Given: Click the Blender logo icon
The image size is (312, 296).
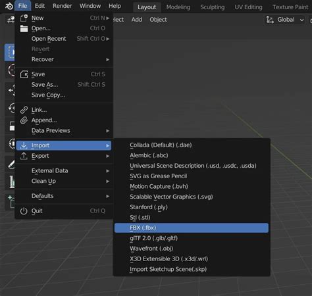Looking at the screenshot, I should pyautogui.click(x=9, y=6).
